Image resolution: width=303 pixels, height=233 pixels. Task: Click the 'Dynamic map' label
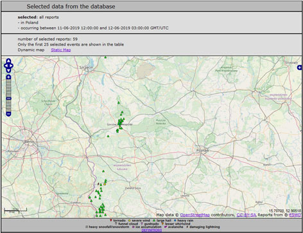[x=31, y=50]
